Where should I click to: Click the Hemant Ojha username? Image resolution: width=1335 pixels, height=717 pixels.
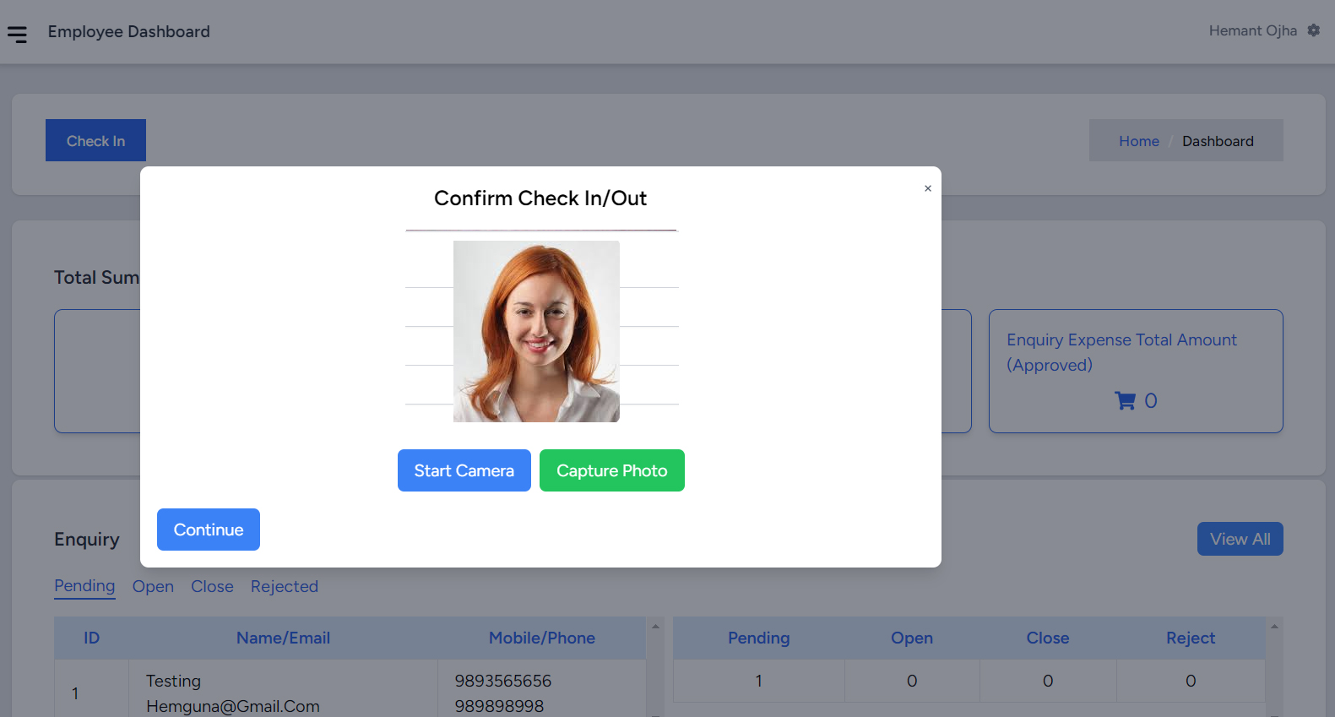click(1252, 30)
